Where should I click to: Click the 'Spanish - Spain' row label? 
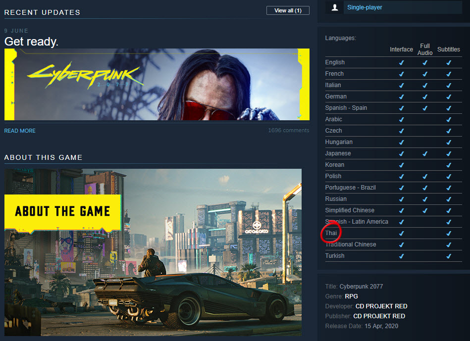346,108
